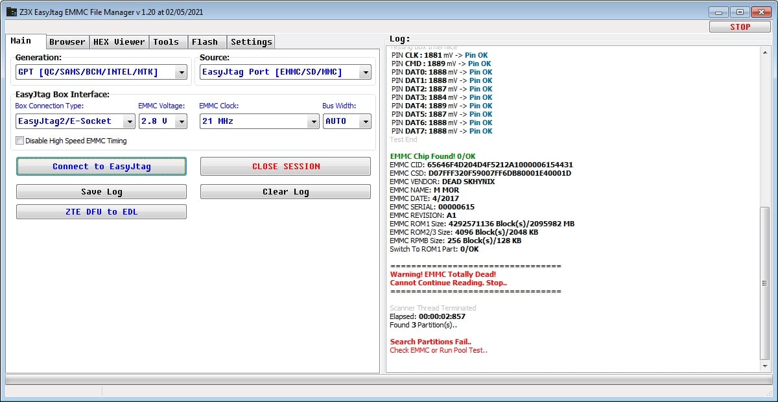This screenshot has height=402, width=778.
Task: Click the Elapsed time log line
Action: click(x=427, y=316)
